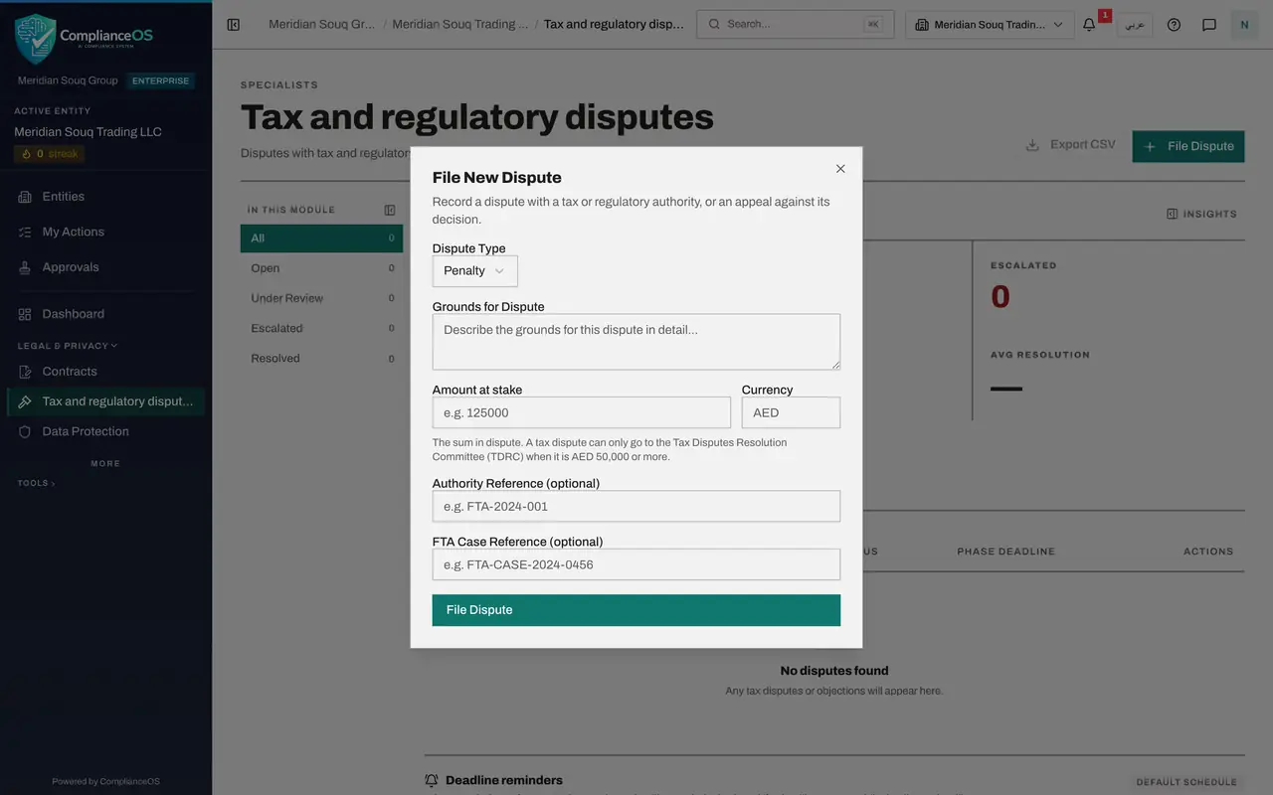1273x795 pixels.
Task: Select Tax and regulatory disputes sidebar item
Action: click(x=105, y=401)
